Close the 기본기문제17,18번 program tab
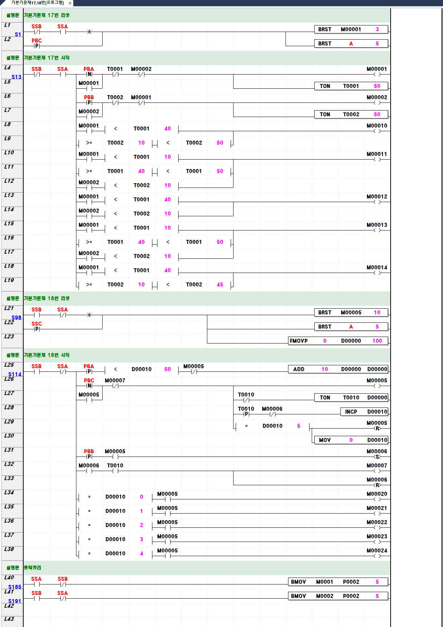443x627 pixels. click(70, 3)
